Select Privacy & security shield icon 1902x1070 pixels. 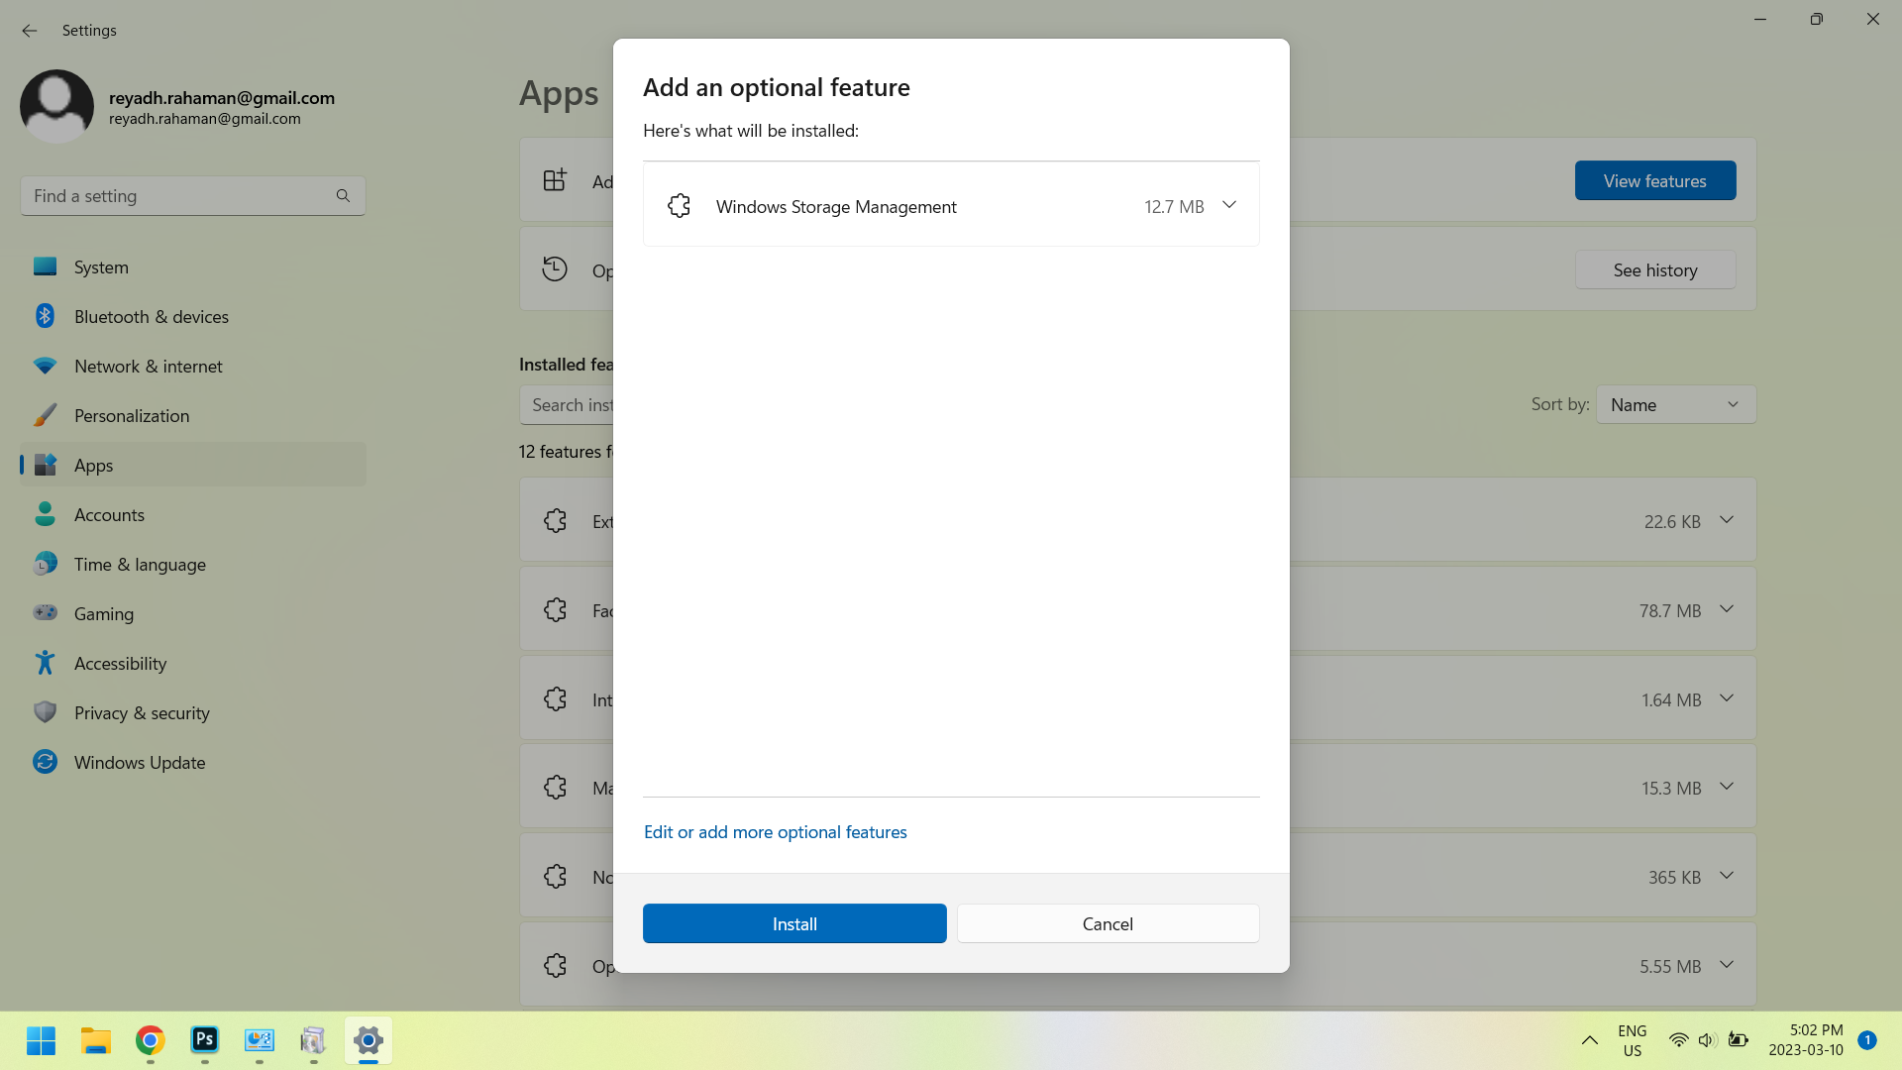coord(45,712)
